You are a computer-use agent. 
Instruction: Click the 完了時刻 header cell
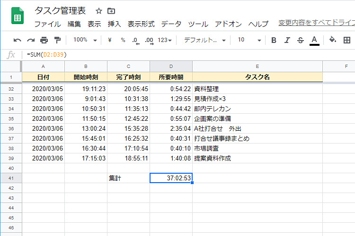pyautogui.click(x=128, y=77)
